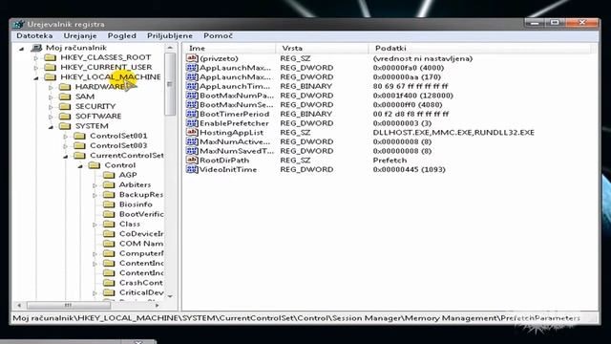611x344 pixels.
Task: Collapse the HKEY_LOCAL_MACHINE key
Action: pos(36,77)
